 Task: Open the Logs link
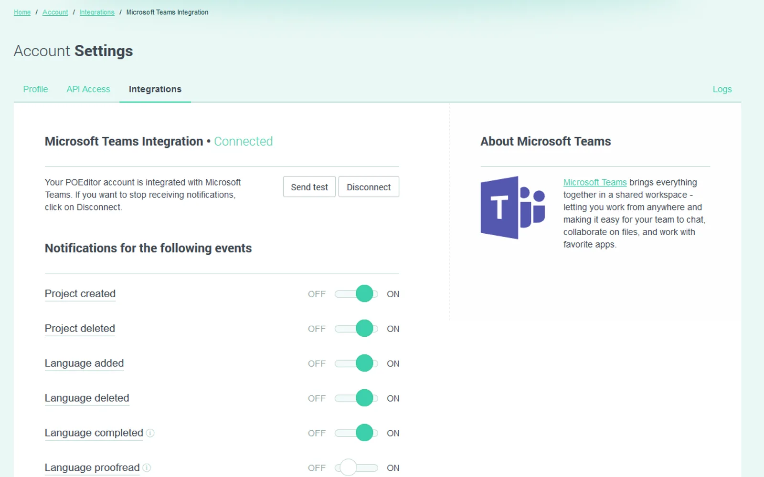722,89
